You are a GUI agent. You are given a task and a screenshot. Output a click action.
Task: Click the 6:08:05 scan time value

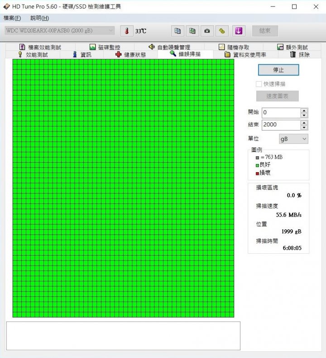pos(292,248)
